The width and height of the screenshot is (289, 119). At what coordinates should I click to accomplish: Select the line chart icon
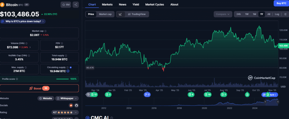(x=120, y=14)
